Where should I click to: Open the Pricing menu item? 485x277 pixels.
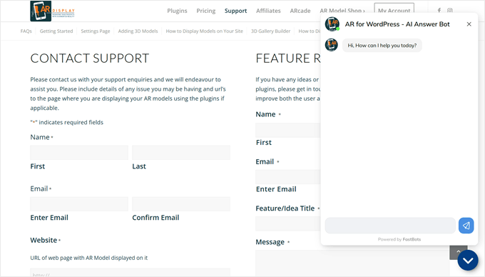(205, 11)
